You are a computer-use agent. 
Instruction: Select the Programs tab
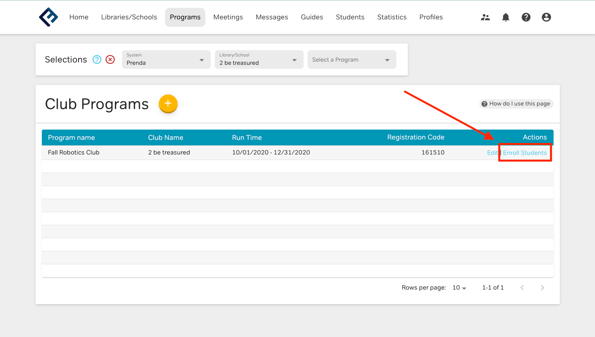(x=185, y=17)
